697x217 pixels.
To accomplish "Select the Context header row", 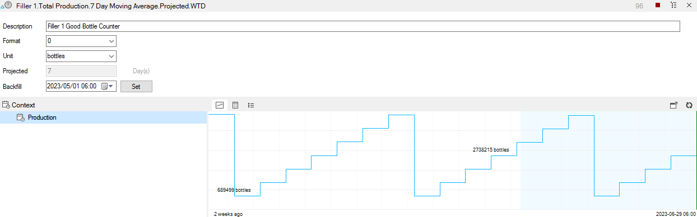I will coord(104,105).
